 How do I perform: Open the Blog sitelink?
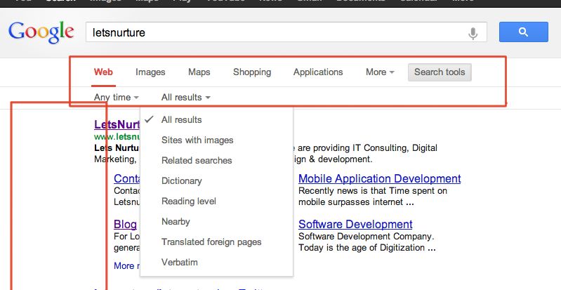tap(125, 225)
